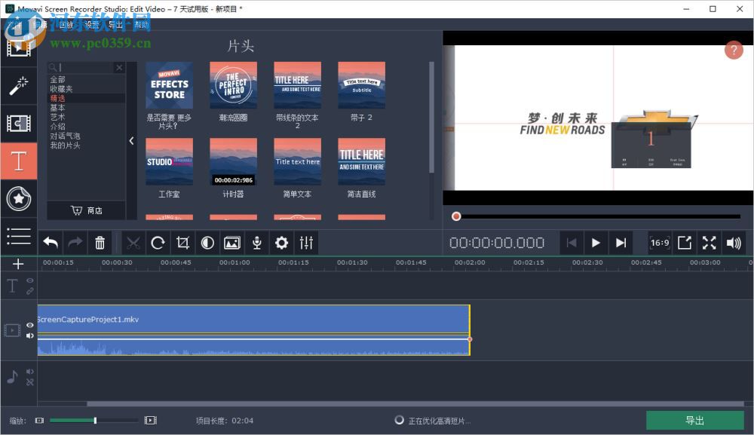Toggle visibility of the title track
Image resolution: width=754 pixels, height=435 pixels.
pyautogui.click(x=30, y=279)
